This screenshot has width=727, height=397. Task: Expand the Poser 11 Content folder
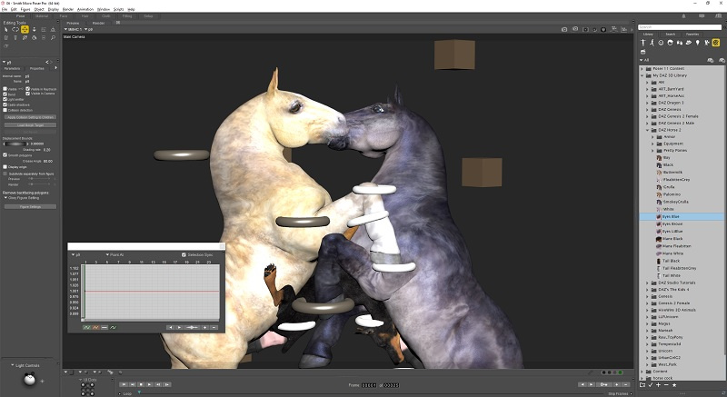point(642,68)
